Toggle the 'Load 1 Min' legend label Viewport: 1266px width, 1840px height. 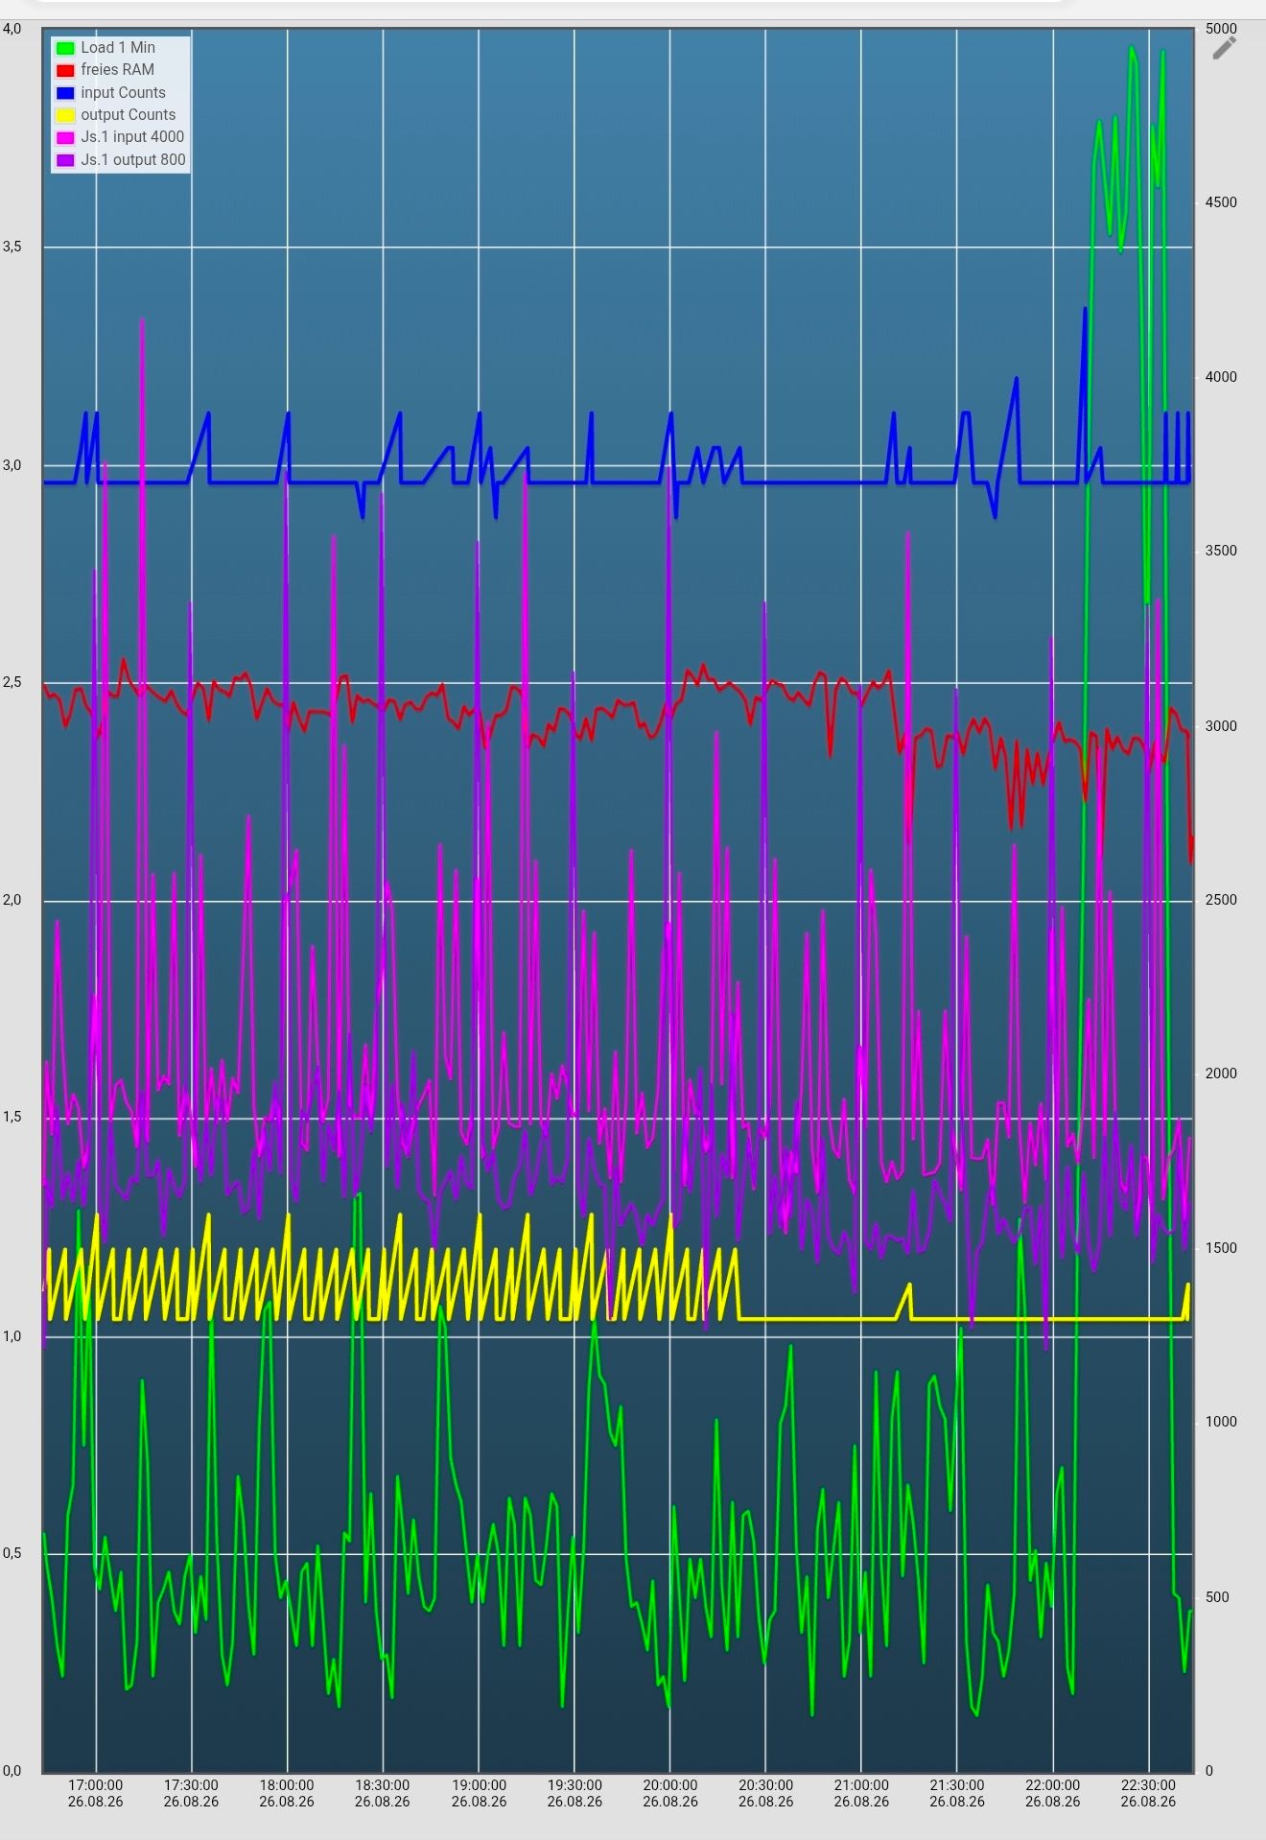tap(118, 48)
